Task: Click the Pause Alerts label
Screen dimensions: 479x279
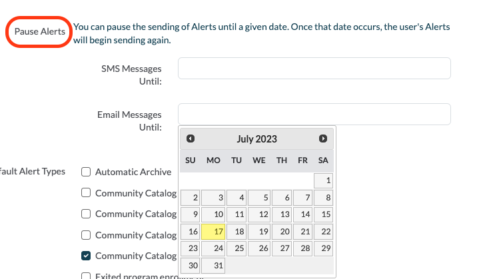Action: click(x=40, y=32)
